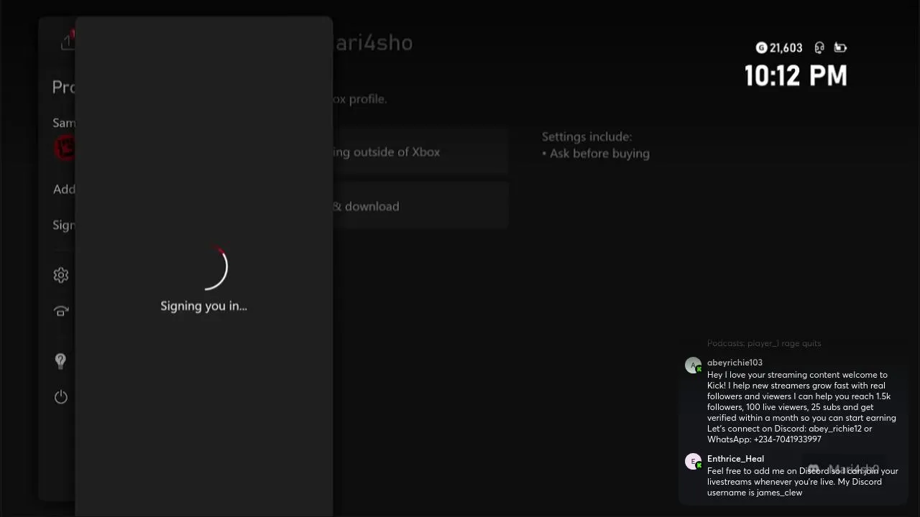Click the 'ari4sho' profile name heading
The width and height of the screenshot is (920, 517).
coord(374,42)
